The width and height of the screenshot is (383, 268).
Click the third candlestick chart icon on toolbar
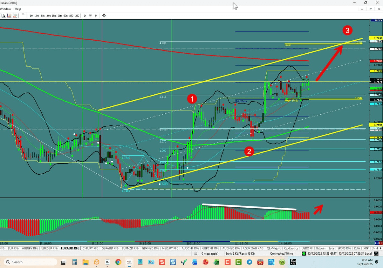click(15, 15)
